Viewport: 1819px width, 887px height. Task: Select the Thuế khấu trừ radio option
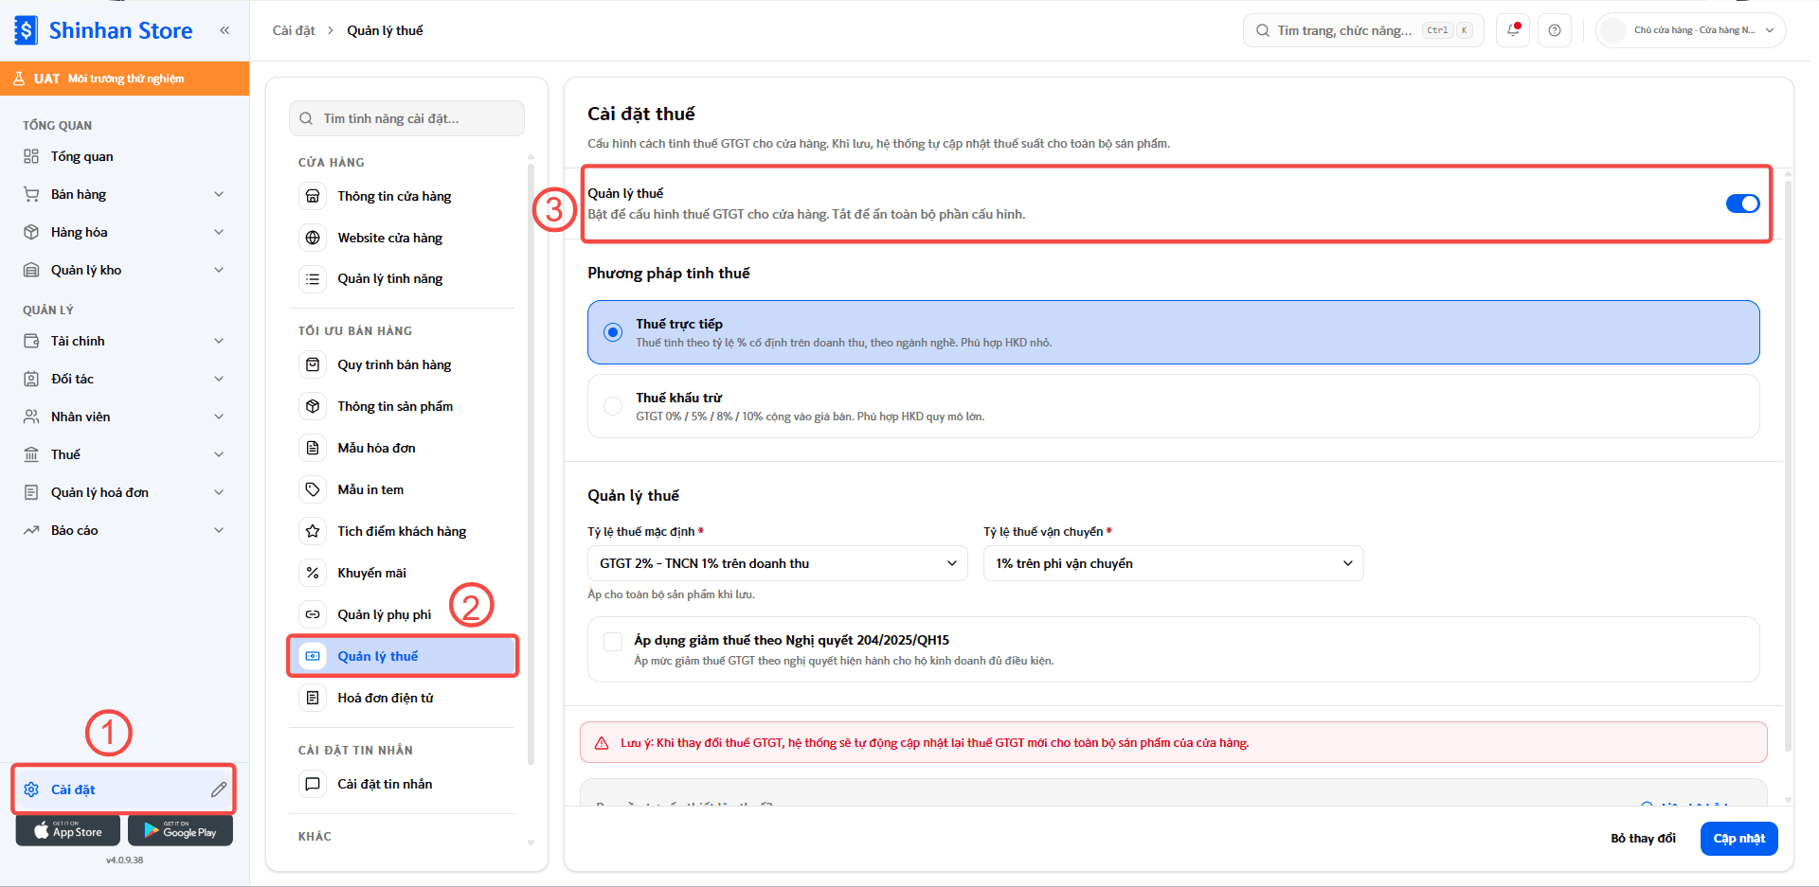pyautogui.click(x=613, y=406)
